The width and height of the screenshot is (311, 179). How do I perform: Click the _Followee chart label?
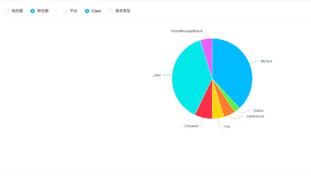(x=191, y=126)
